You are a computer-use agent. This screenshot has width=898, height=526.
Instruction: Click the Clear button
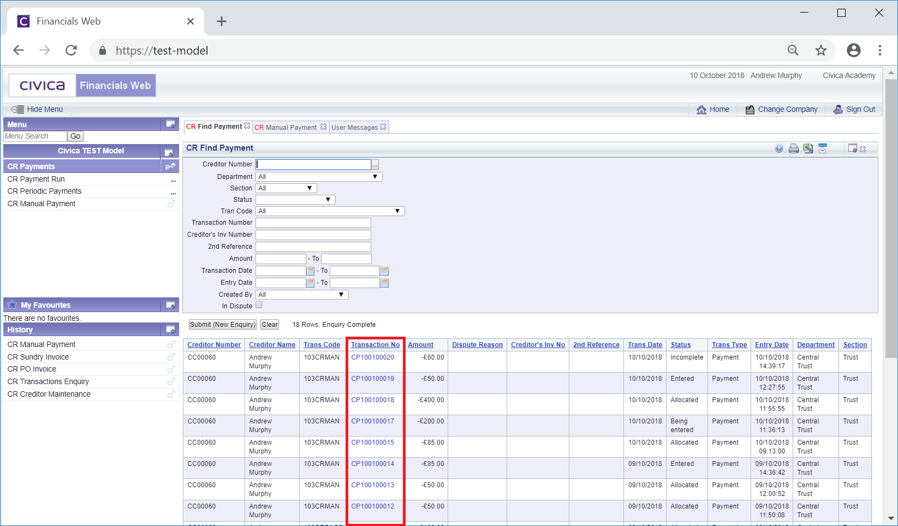(270, 325)
